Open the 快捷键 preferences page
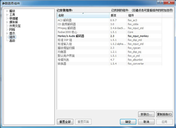 [13, 18]
